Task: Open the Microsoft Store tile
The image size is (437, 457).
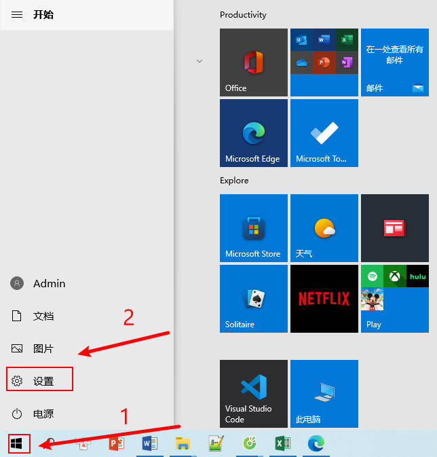Action: click(x=253, y=228)
